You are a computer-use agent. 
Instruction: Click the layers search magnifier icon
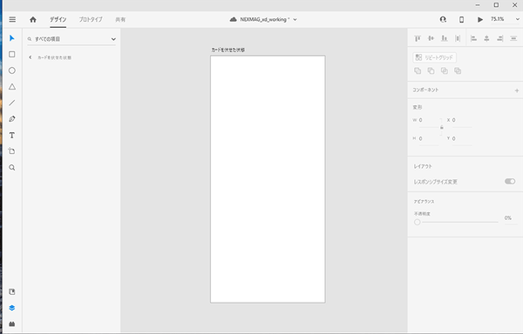pos(30,39)
